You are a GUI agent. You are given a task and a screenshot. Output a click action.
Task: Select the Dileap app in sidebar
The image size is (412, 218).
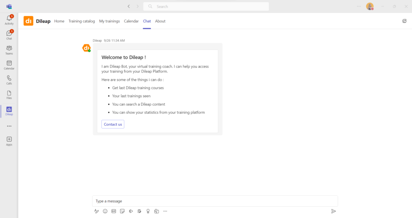[x=9, y=111]
